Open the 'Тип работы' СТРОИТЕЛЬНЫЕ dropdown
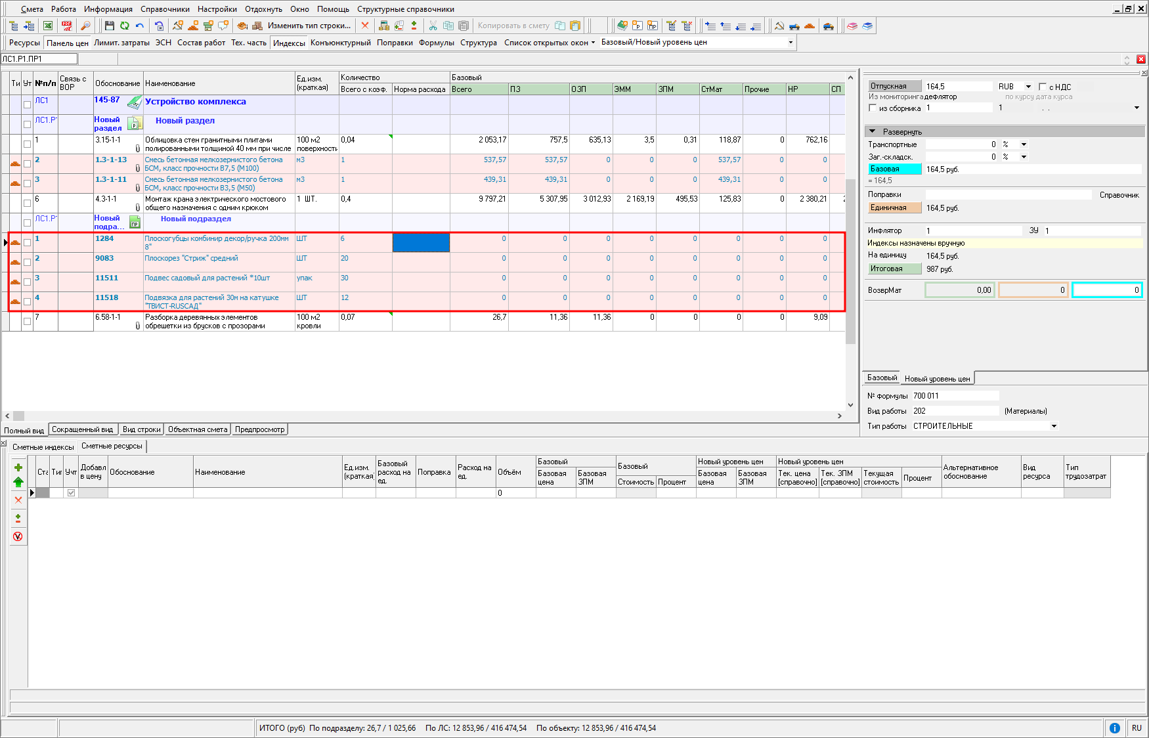This screenshot has width=1149, height=738. tap(1054, 426)
